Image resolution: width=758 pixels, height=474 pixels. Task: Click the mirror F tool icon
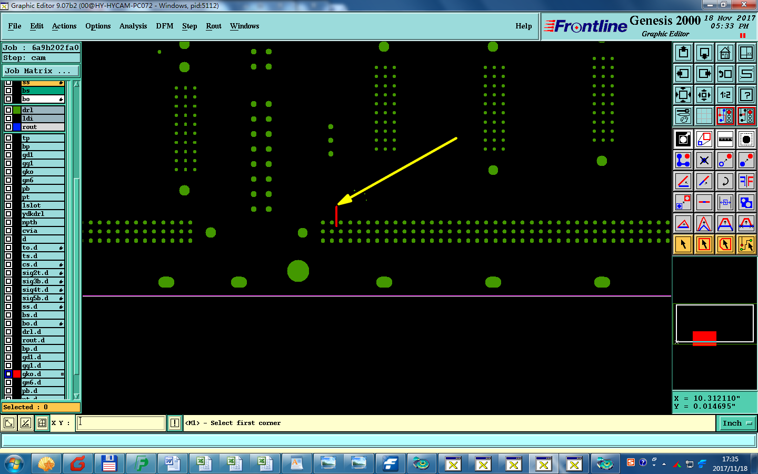(x=746, y=181)
